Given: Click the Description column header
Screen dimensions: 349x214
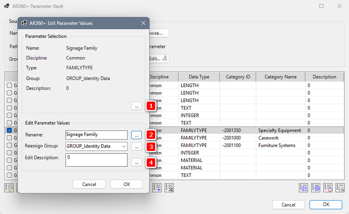Looking at the screenshot, I should tap(324, 77).
